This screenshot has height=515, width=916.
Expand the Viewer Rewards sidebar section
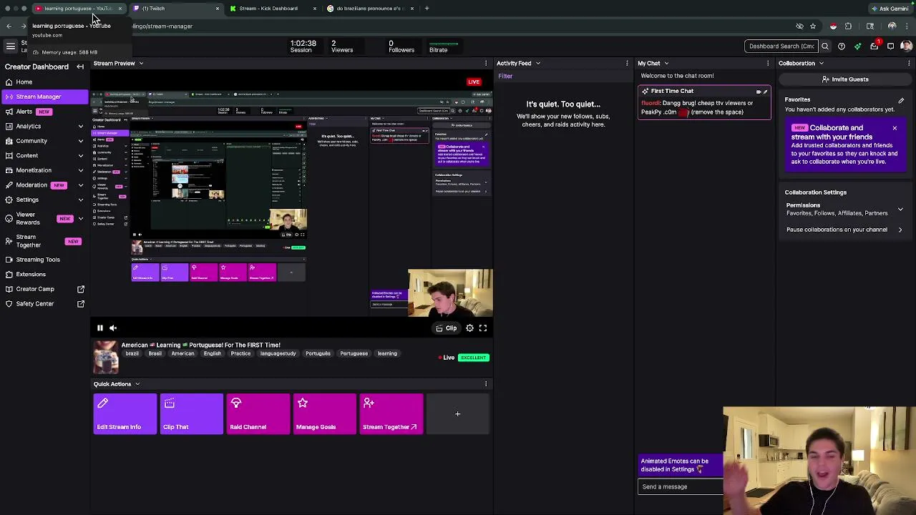[x=80, y=218]
